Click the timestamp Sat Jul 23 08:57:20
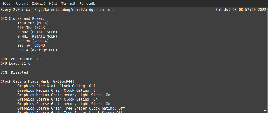 (x=241, y=10)
